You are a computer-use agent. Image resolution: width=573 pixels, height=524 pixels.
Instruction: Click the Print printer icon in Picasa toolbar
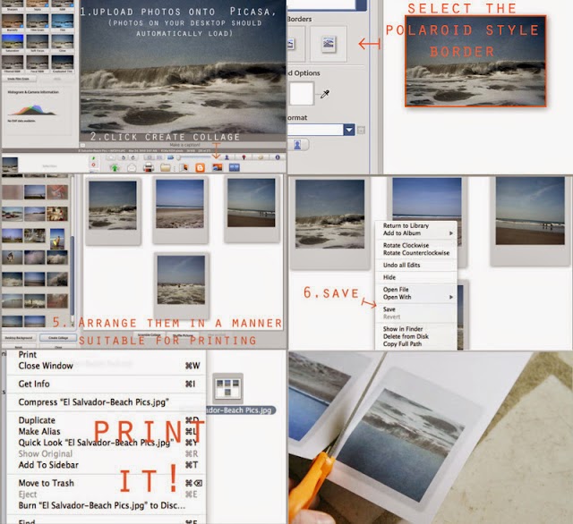149,168
